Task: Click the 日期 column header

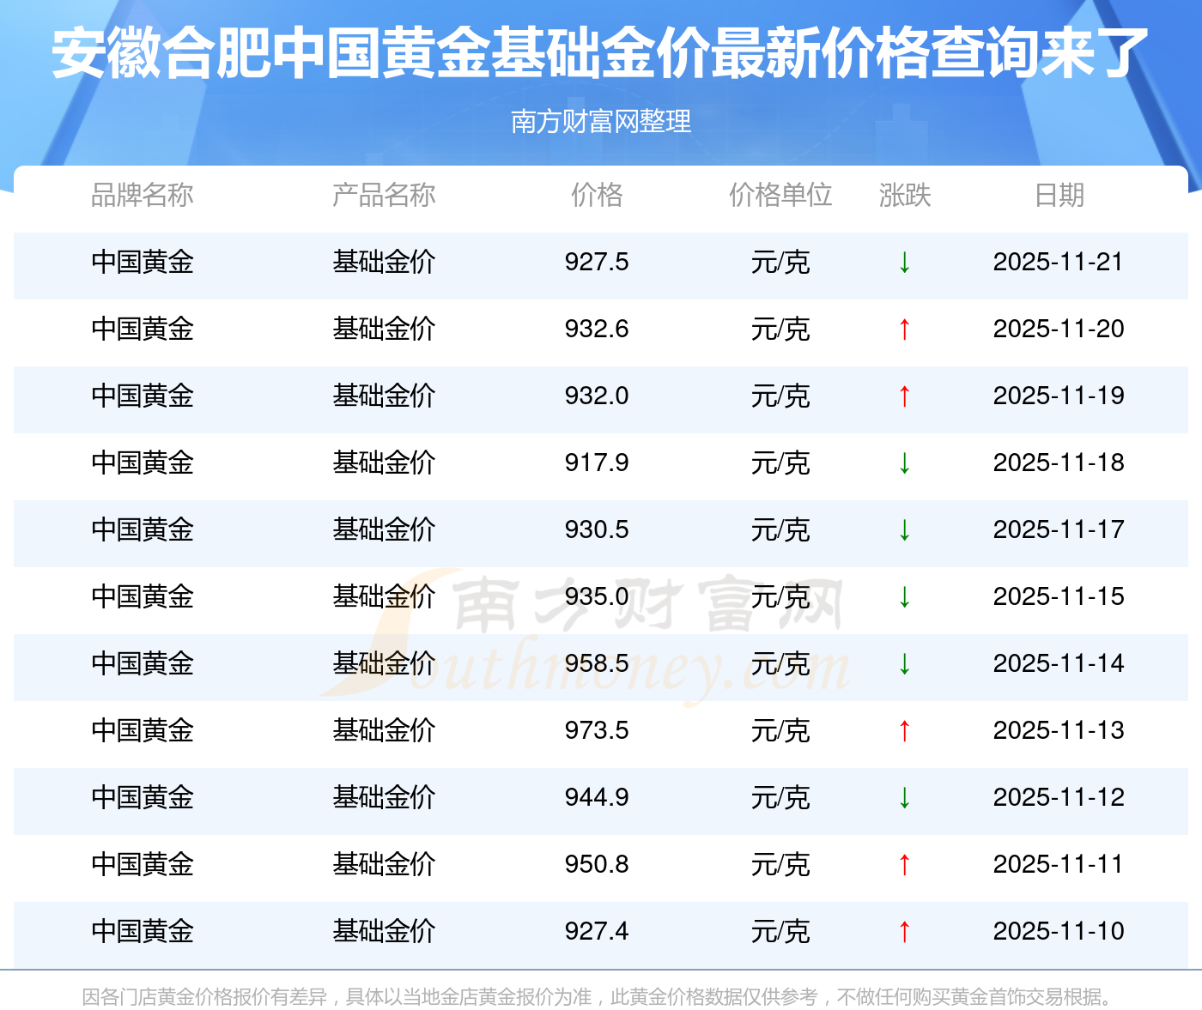Action: [1059, 195]
